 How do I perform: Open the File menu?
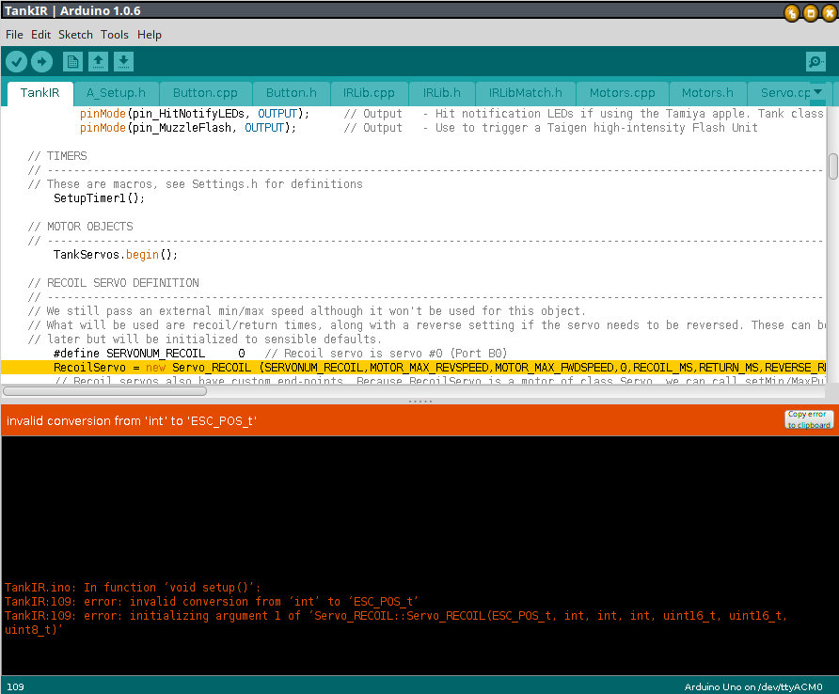(x=14, y=35)
